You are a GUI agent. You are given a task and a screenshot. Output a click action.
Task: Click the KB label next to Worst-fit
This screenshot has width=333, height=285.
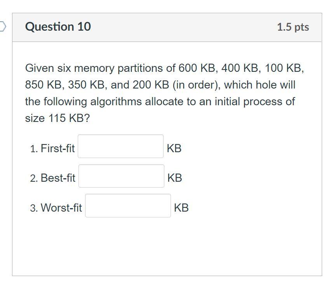181,207
